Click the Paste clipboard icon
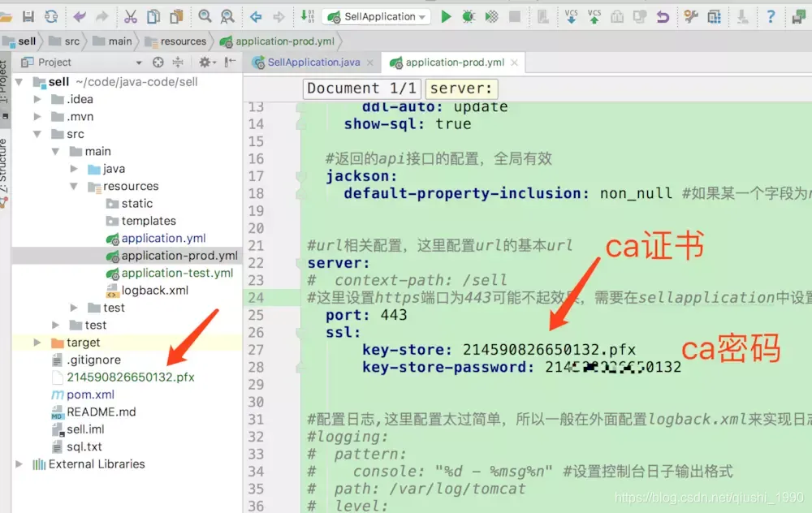 click(x=176, y=16)
